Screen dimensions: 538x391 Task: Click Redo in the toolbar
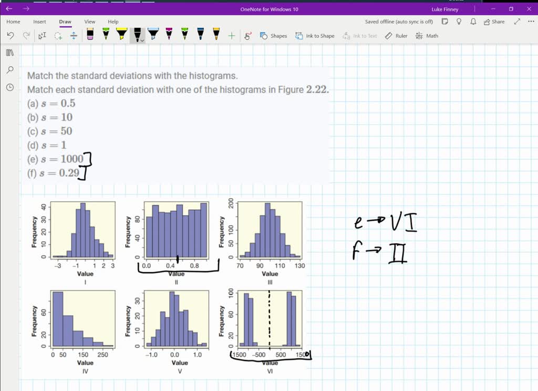click(x=26, y=36)
